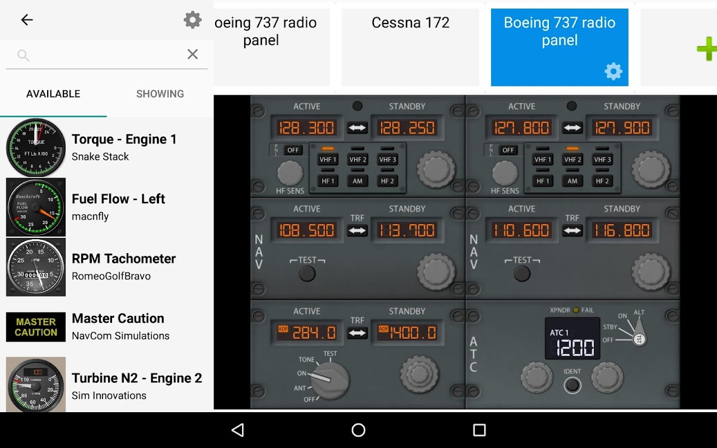Add a new panel with the green plus
The width and height of the screenshot is (717, 448).
point(707,49)
